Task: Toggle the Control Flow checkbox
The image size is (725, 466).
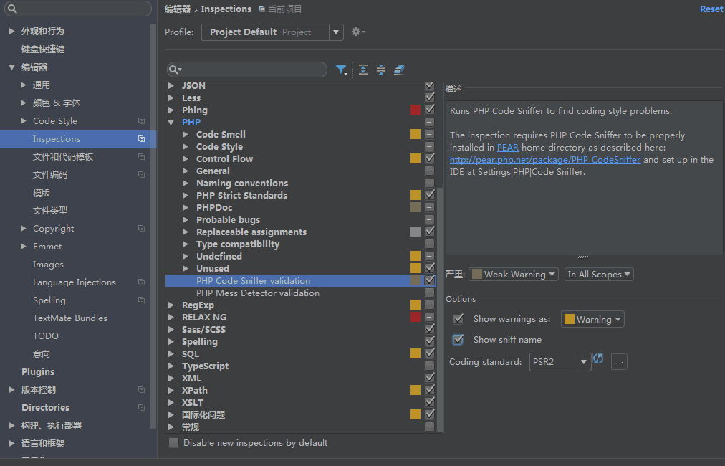Action: [x=430, y=158]
